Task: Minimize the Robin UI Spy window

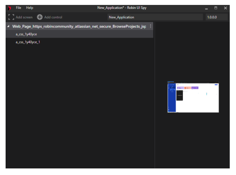Action: [x=206, y=8]
